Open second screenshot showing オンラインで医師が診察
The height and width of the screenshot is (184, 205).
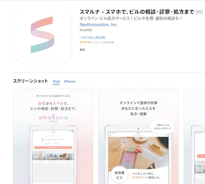(x=138, y=136)
